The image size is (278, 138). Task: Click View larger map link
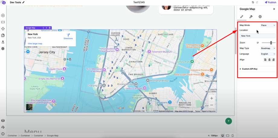35,43
